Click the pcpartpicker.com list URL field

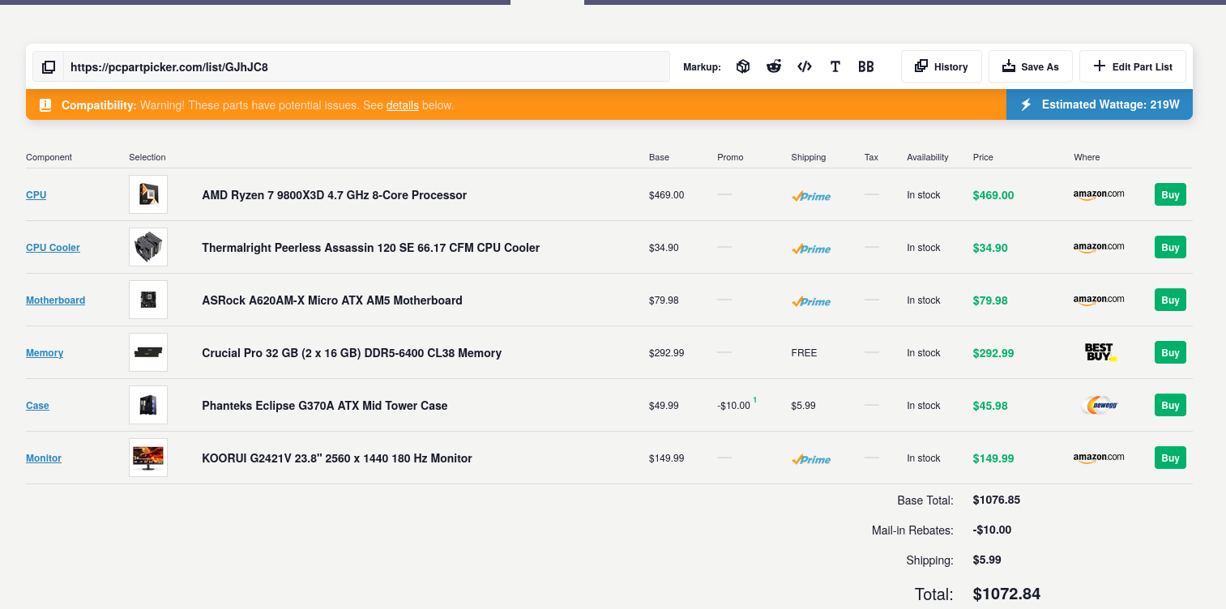pos(367,67)
